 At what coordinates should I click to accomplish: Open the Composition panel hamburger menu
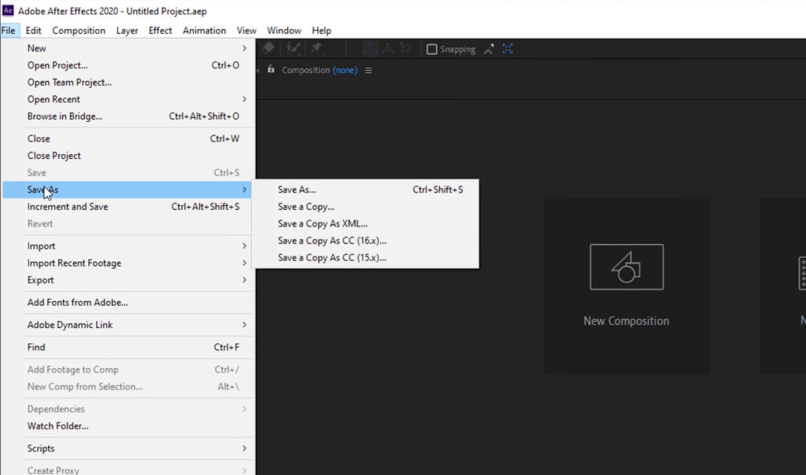coord(368,69)
